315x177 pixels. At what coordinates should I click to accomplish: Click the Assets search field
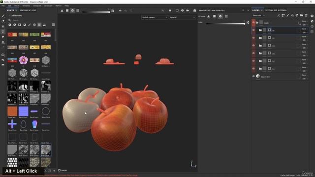pos(31,20)
